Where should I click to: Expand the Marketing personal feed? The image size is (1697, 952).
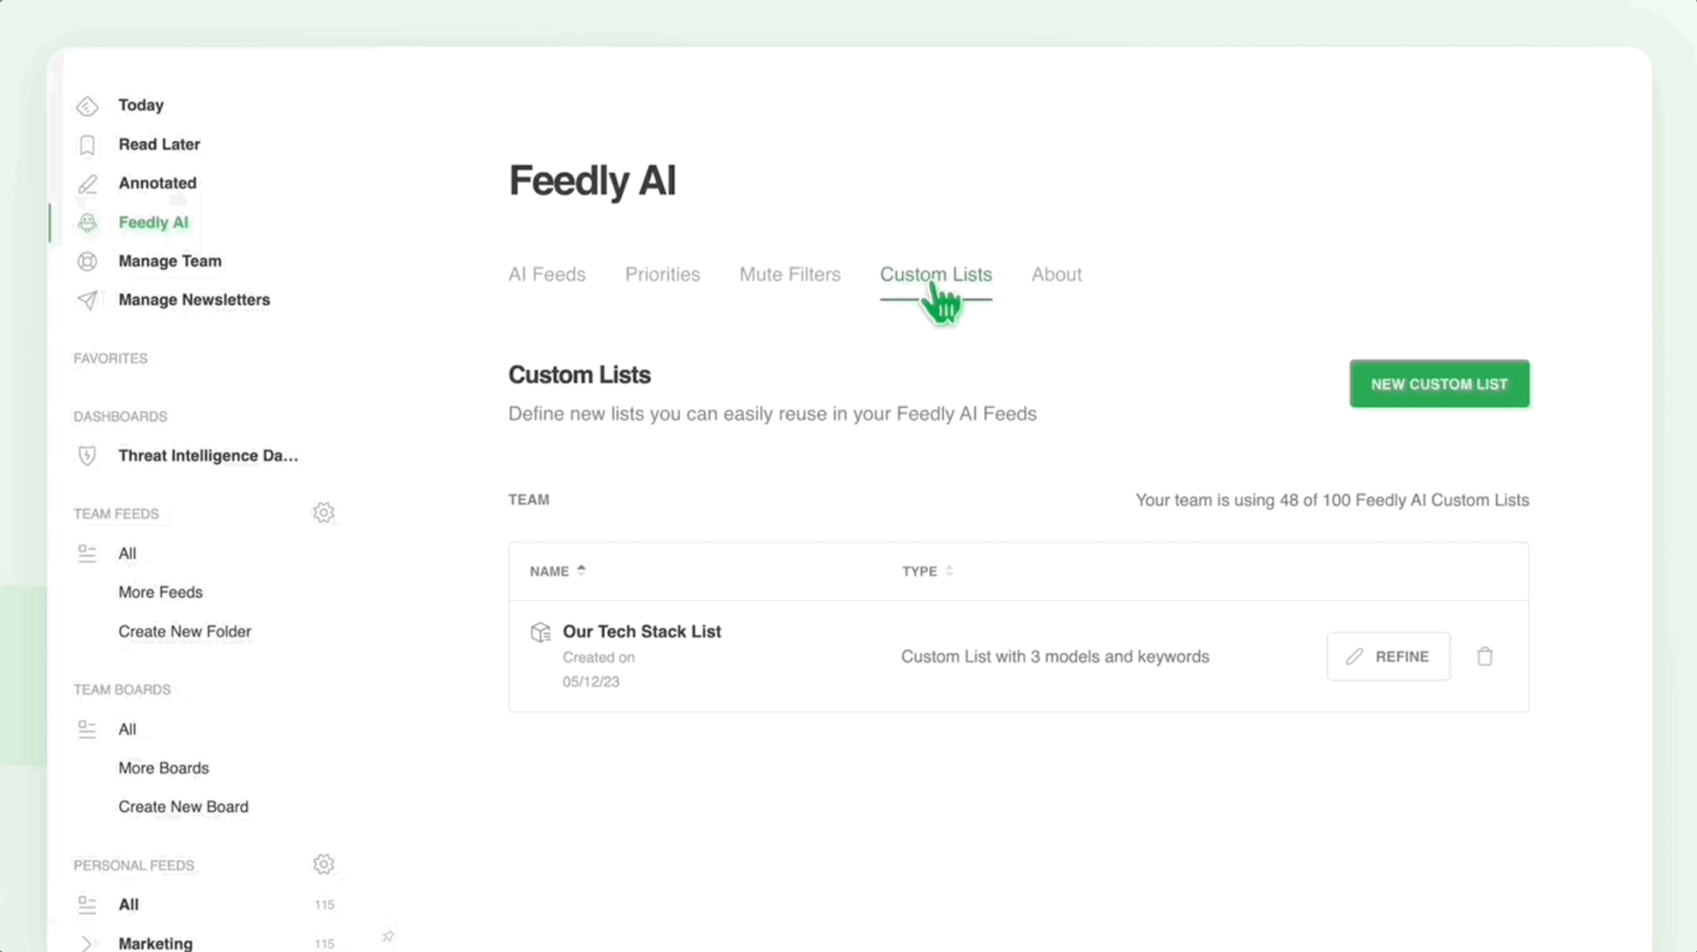click(88, 942)
